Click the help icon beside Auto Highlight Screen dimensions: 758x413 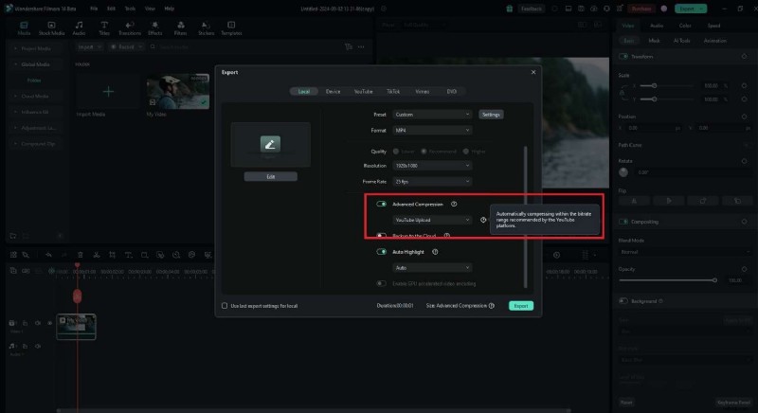[435, 252]
